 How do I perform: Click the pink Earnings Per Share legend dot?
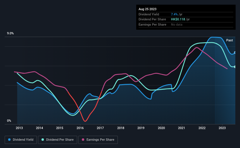pos(83,140)
